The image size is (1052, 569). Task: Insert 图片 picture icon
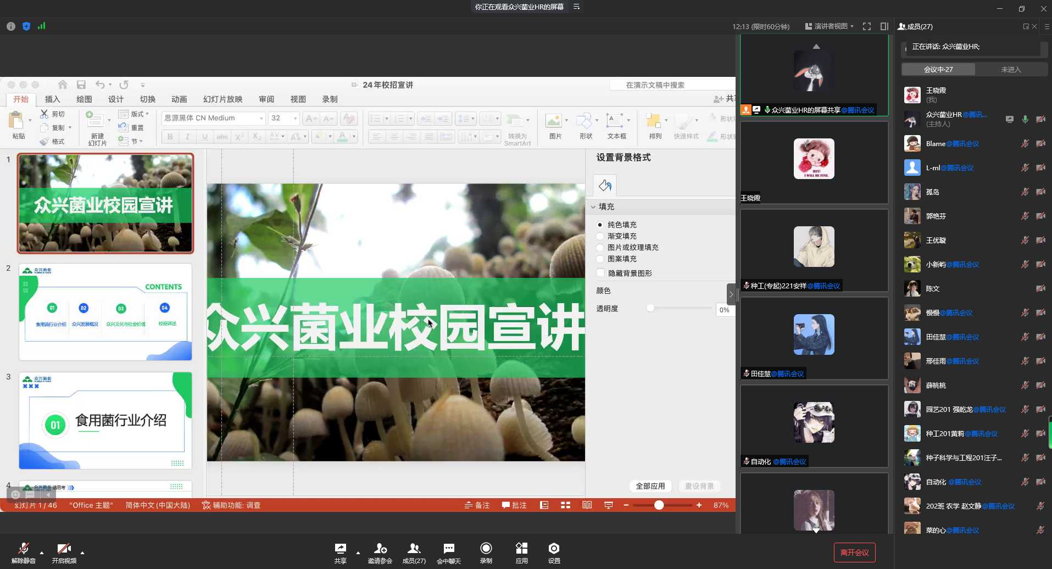[x=554, y=120]
